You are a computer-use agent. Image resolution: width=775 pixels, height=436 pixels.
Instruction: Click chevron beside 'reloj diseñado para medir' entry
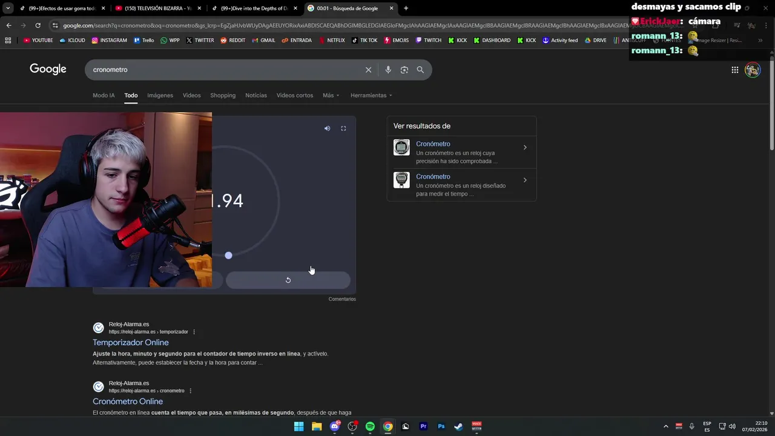click(x=525, y=180)
